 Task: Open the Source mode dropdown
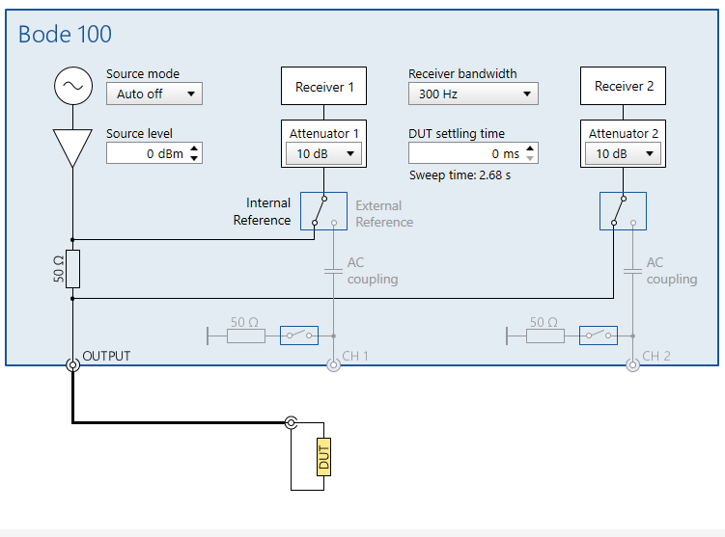click(x=153, y=94)
